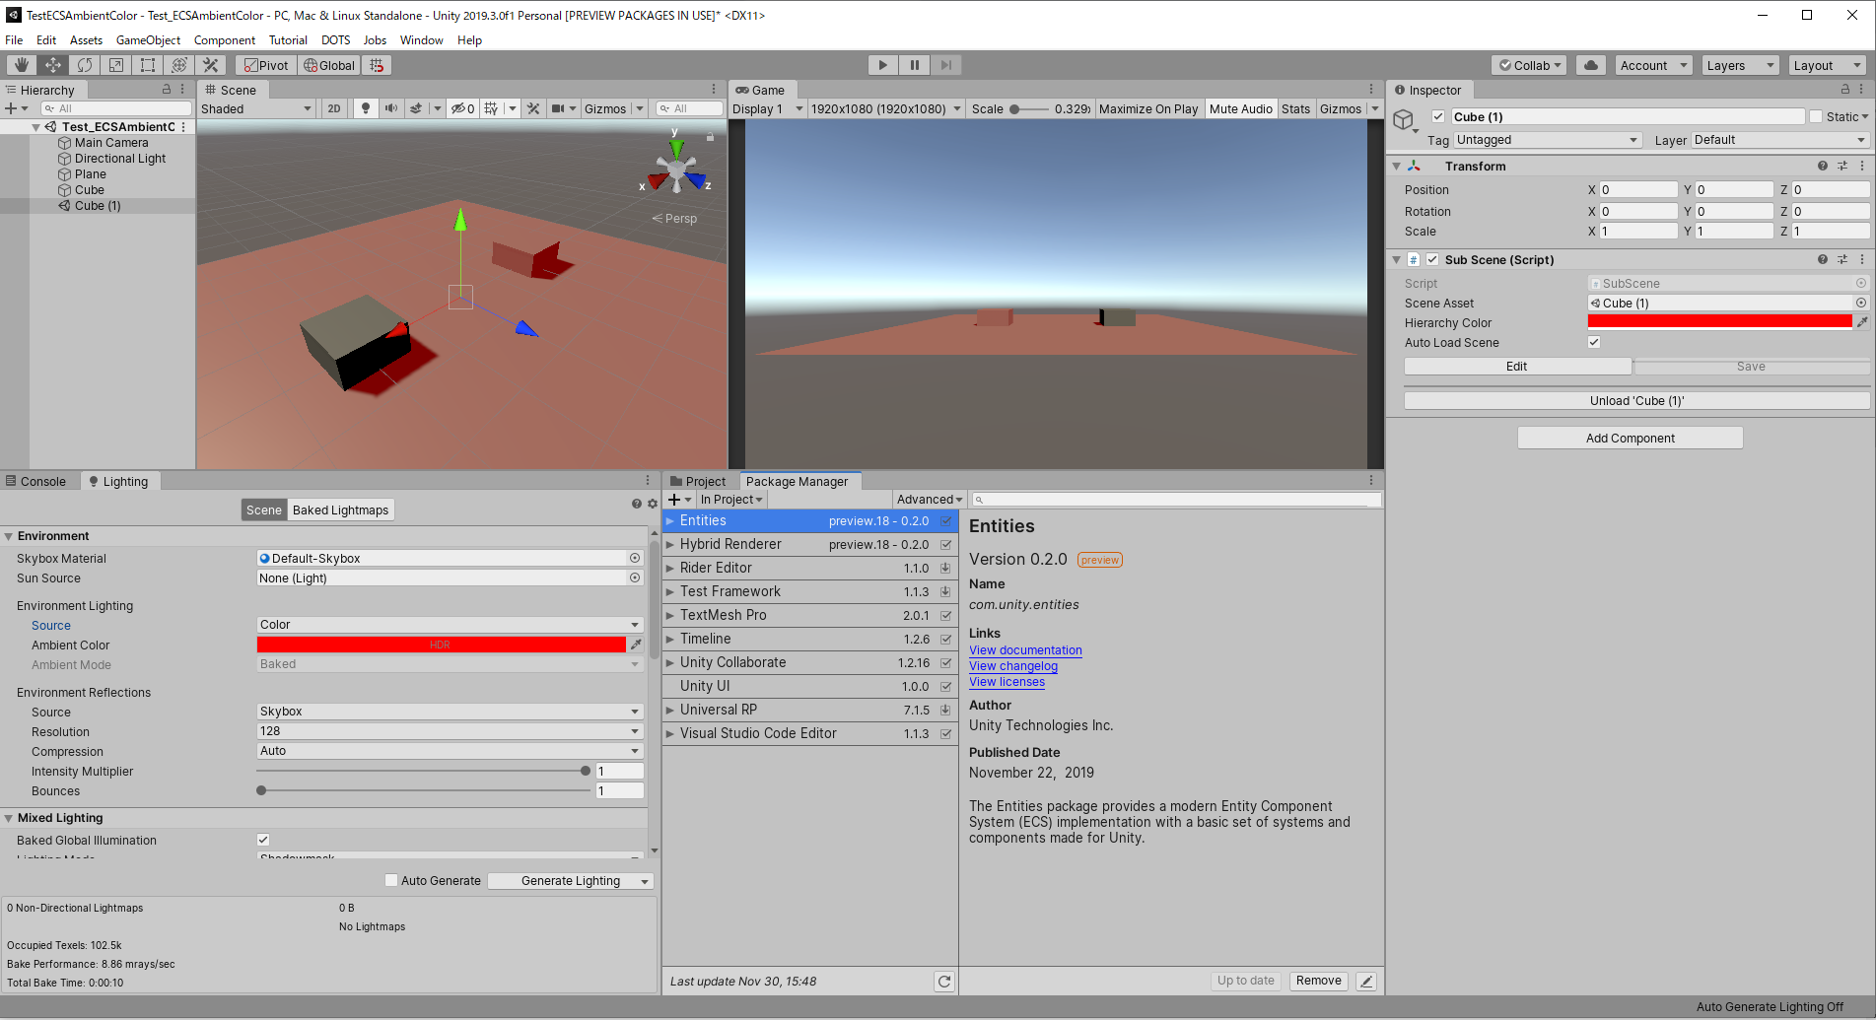
Task: Select the Hand tool in the toolbar
Action: (x=20, y=64)
